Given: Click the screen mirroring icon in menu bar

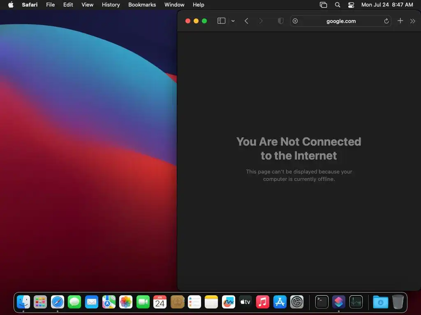Looking at the screenshot, I should [323, 5].
